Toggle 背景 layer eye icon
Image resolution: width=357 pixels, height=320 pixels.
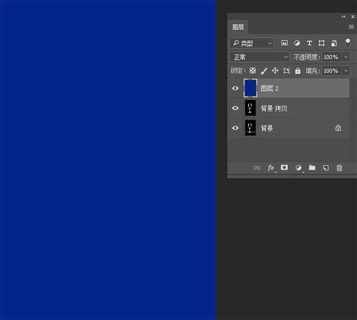click(x=235, y=129)
